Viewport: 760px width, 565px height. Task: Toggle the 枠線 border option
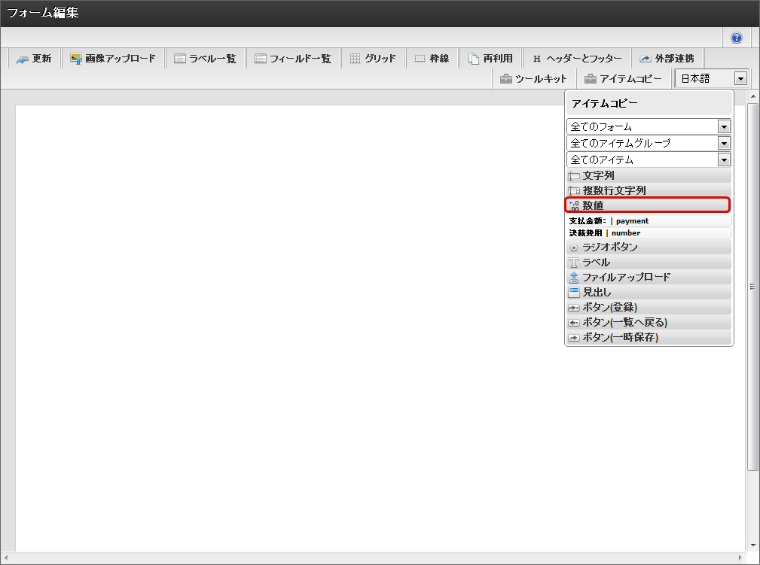(432, 59)
